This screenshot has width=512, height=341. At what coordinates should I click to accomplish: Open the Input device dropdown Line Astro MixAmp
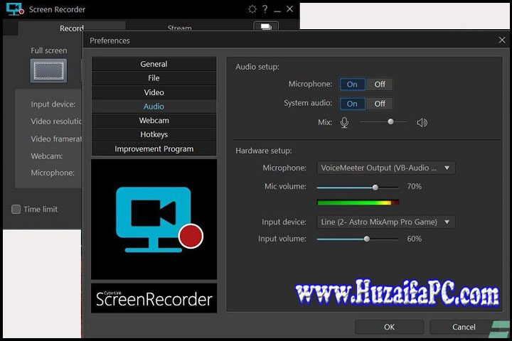[385, 222]
